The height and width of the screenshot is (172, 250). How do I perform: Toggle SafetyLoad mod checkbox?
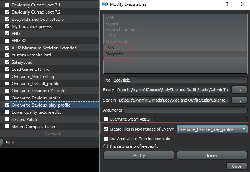click(x=7, y=62)
